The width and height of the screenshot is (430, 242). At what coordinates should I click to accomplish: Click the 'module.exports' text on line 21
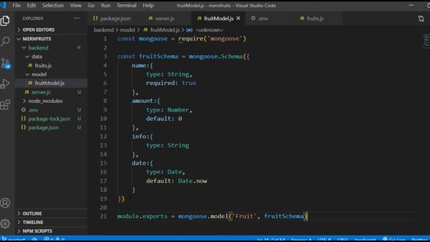point(142,216)
